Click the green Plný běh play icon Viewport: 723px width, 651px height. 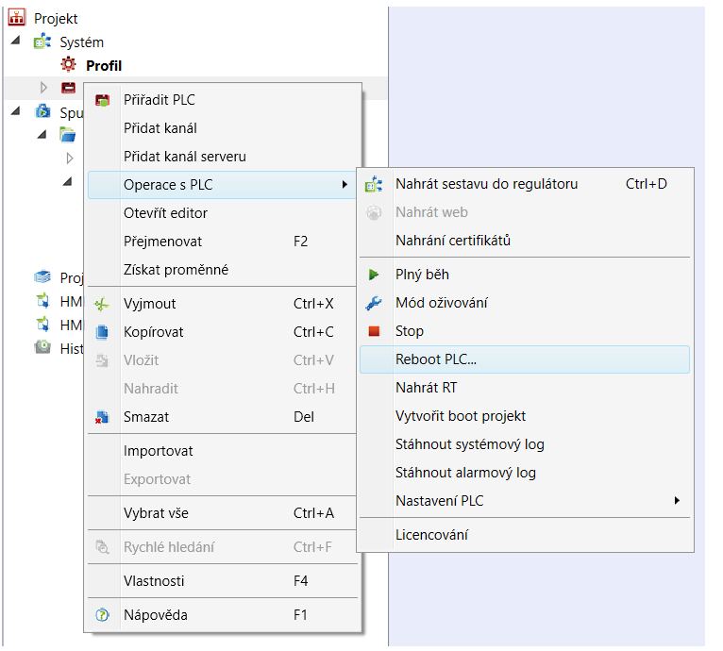click(x=374, y=275)
